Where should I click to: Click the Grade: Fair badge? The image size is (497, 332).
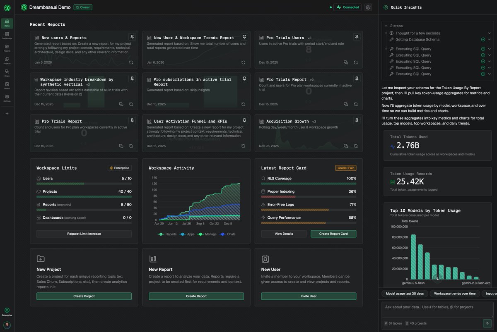click(346, 168)
